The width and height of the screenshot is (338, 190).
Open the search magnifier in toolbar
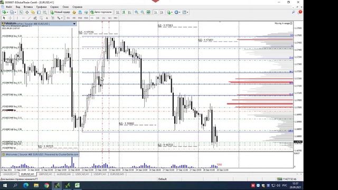click(x=294, y=12)
